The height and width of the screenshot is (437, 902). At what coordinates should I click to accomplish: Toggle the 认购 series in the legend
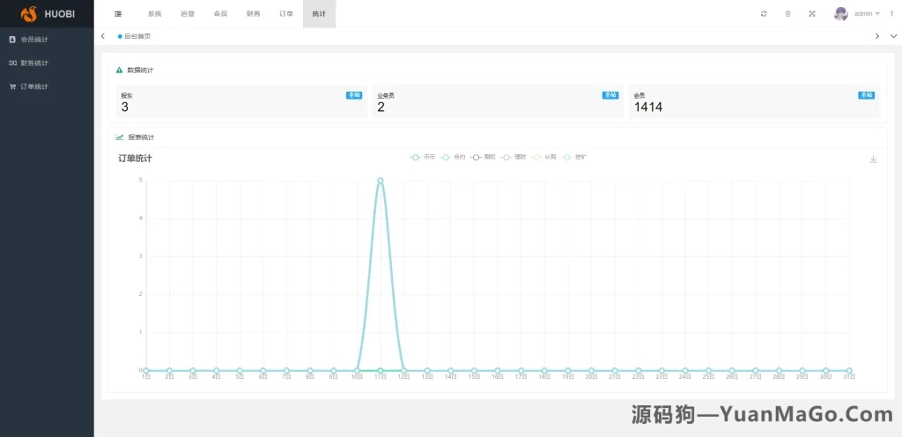click(544, 157)
